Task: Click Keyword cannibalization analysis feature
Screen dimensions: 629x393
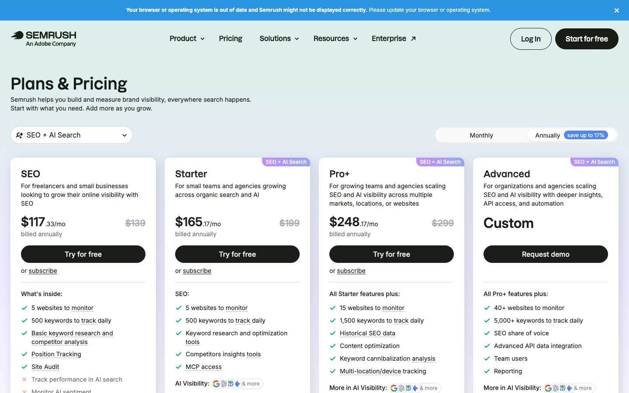Action: click(387, 359)
